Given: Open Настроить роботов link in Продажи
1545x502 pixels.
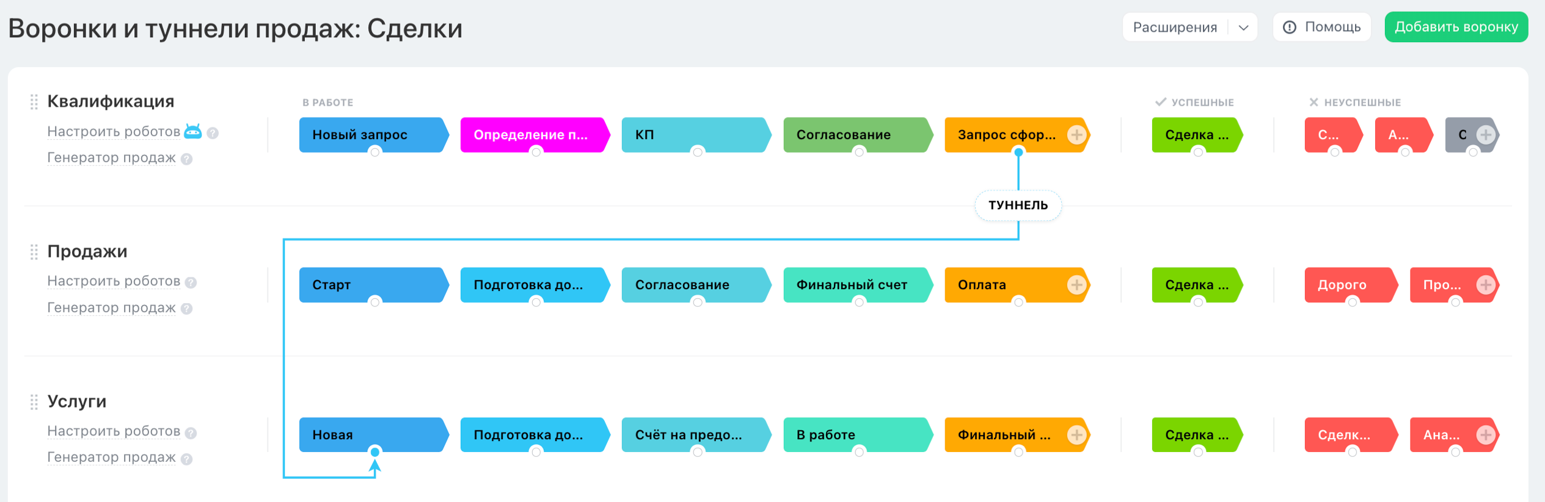Looking at the screenshot, I should (114, 281).
